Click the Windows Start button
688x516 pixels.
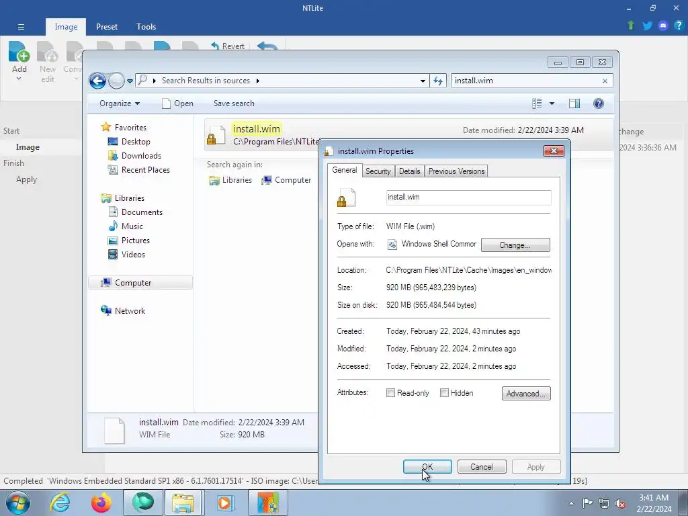point(18,503)
